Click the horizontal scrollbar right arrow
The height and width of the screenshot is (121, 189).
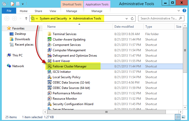(181, 112)
